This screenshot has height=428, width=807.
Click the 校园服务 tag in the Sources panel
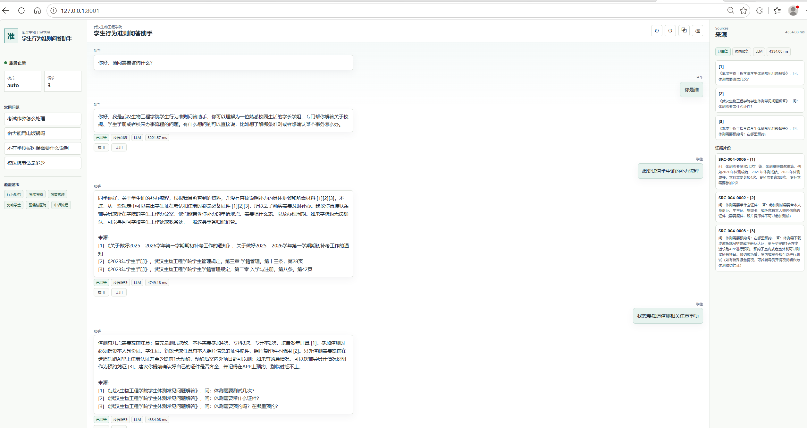click(x=742, y=51)
